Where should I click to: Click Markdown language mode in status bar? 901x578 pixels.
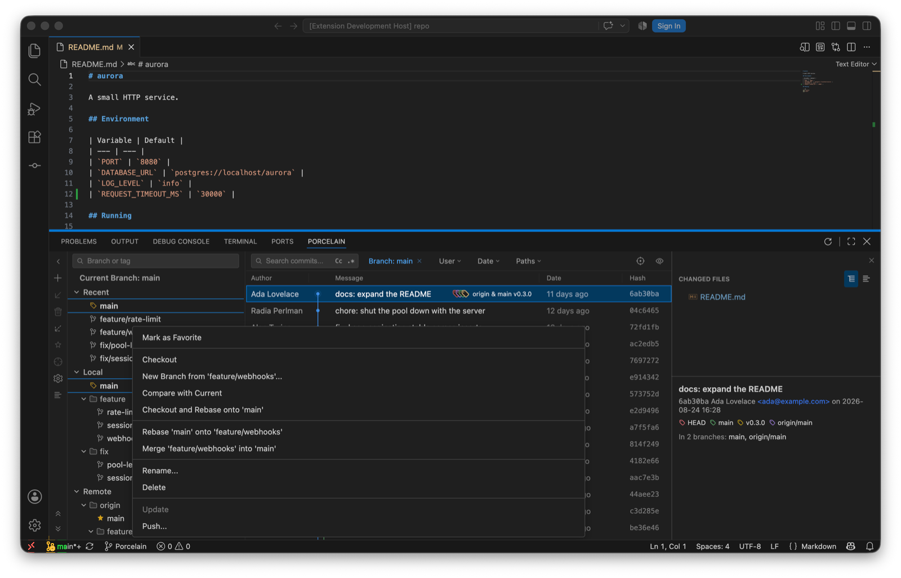[818, 546]
